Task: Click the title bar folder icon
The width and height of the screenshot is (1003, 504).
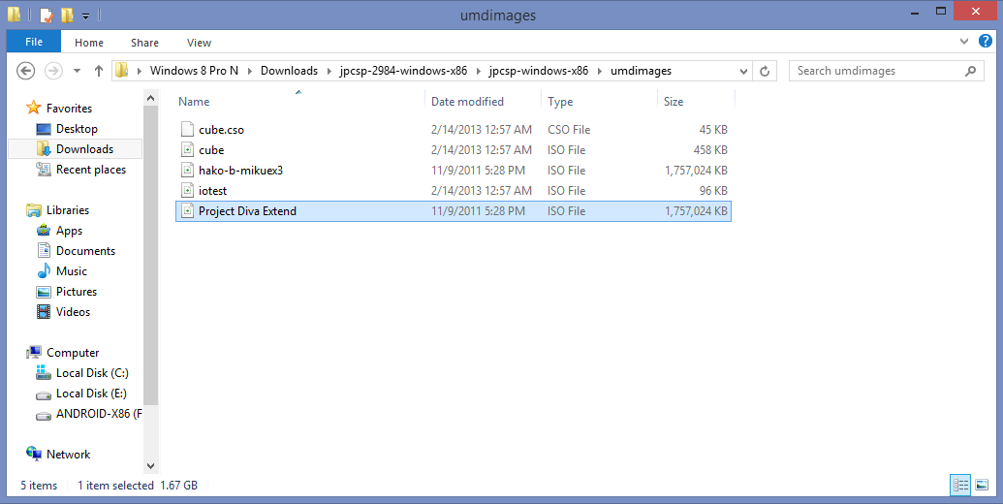Action: tap(14, 15)
